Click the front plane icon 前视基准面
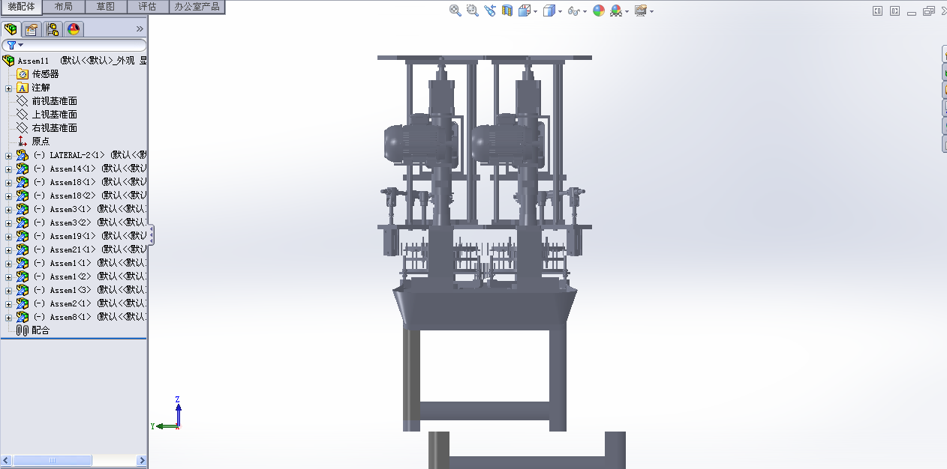Viewport: 947px width, 469px height. click(x=22, y=101)
